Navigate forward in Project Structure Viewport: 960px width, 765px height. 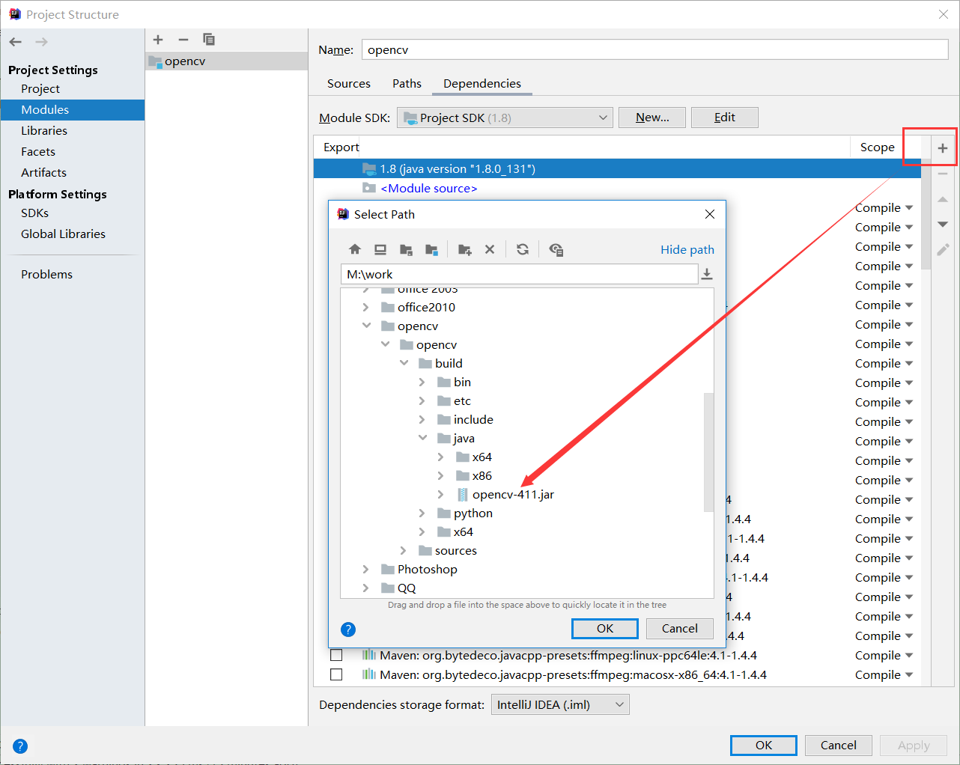coord(41,42)
